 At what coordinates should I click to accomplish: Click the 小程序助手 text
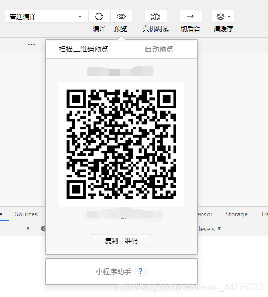tap(113, 271)
